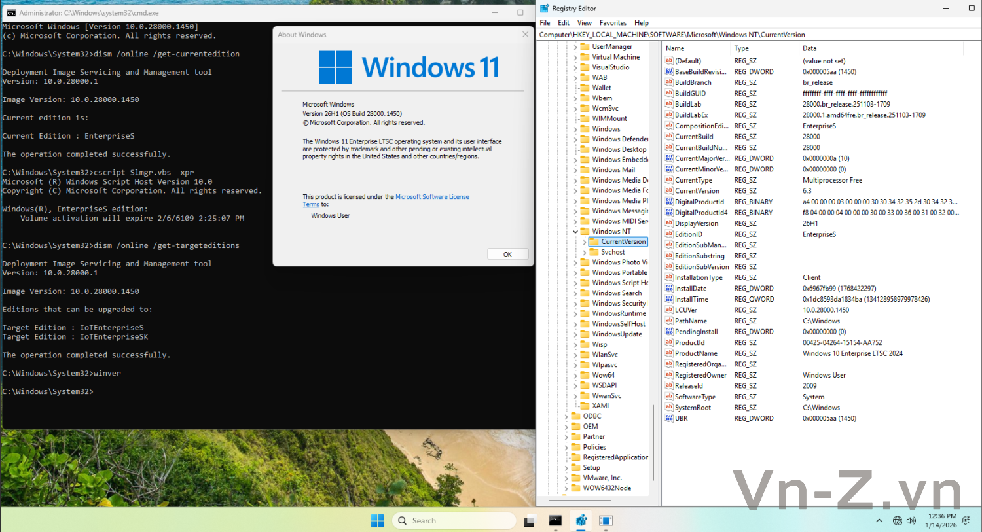Select the SystemRoot value name
The image size is (982, 532).
tap(693, 408)
